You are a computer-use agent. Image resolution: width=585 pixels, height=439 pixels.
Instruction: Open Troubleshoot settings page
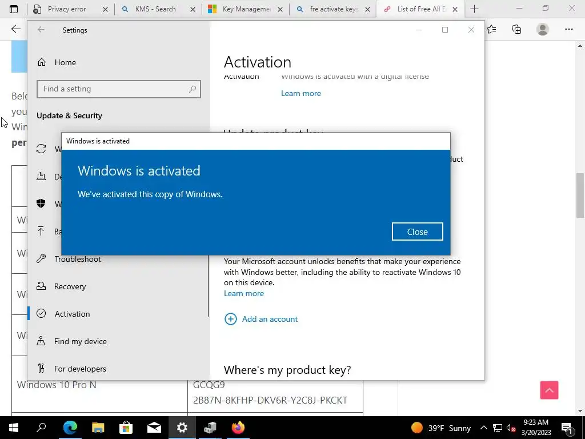pyautogui.click(x=78, y=259)
